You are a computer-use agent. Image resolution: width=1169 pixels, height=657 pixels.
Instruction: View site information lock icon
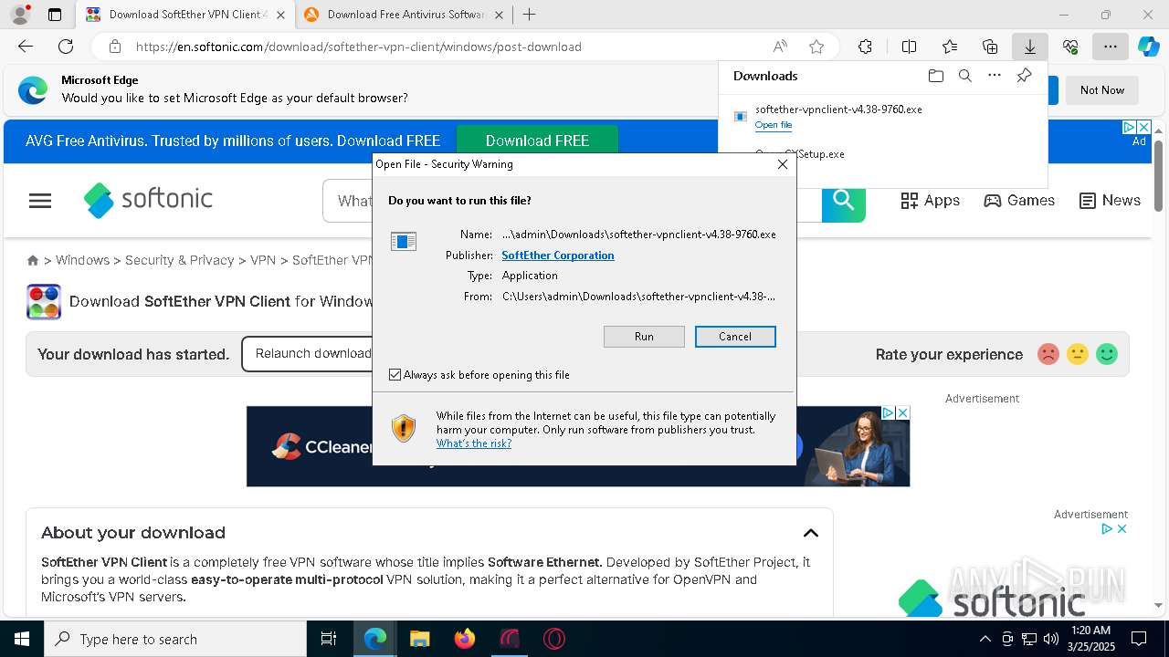click(115, 47)
